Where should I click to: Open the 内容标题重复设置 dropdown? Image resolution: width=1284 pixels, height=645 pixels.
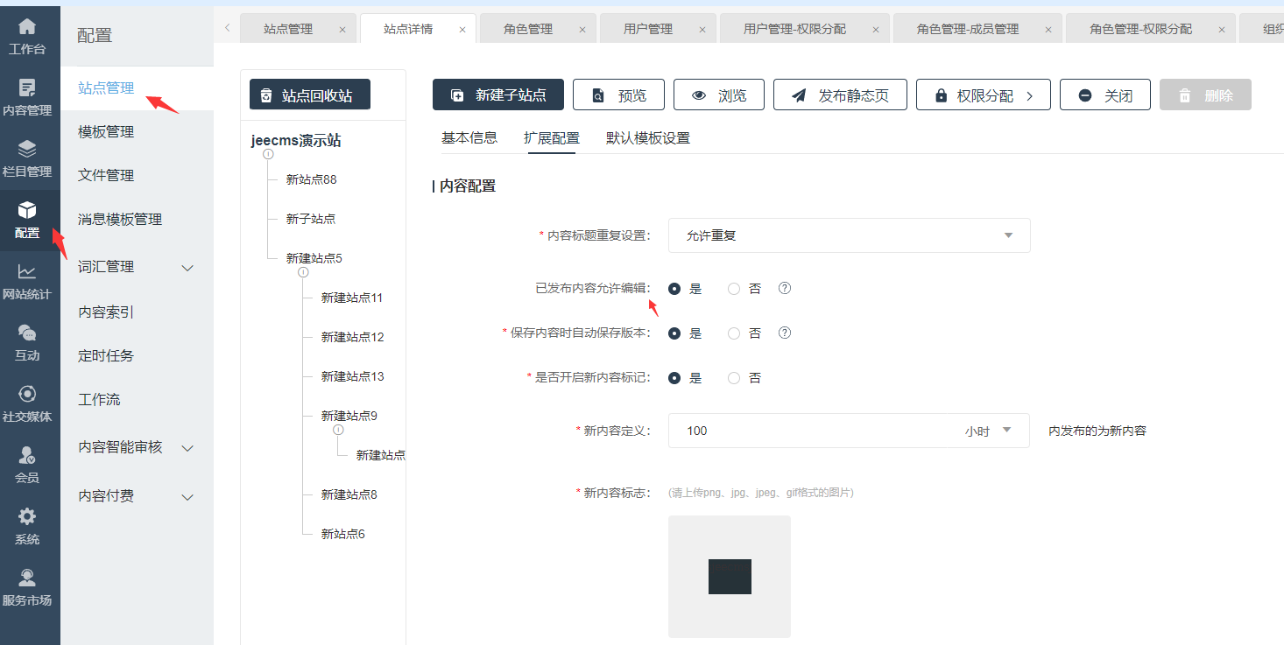(849, 235)
